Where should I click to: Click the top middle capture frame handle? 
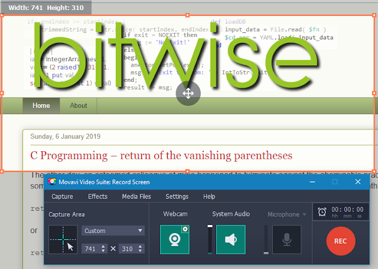tap(188, 15)
